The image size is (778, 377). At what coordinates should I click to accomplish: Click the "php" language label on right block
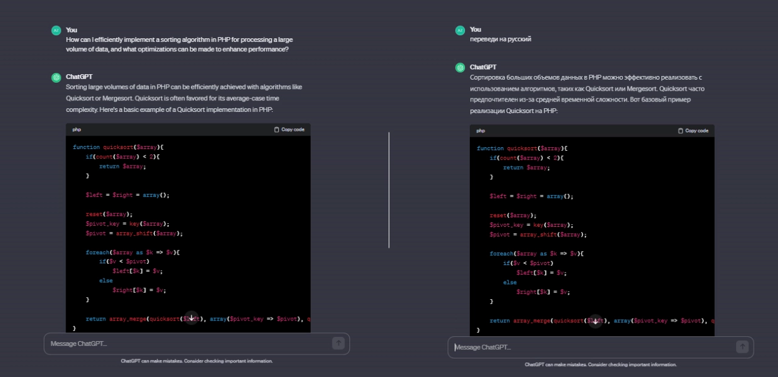pos(481,131)
